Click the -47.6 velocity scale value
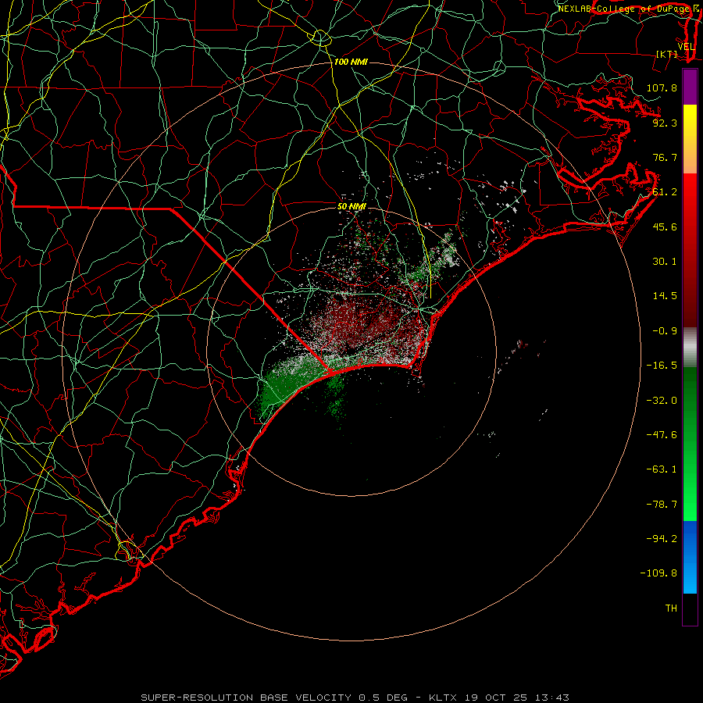This screenshot has width=703, height=703. tap(662, 435)
